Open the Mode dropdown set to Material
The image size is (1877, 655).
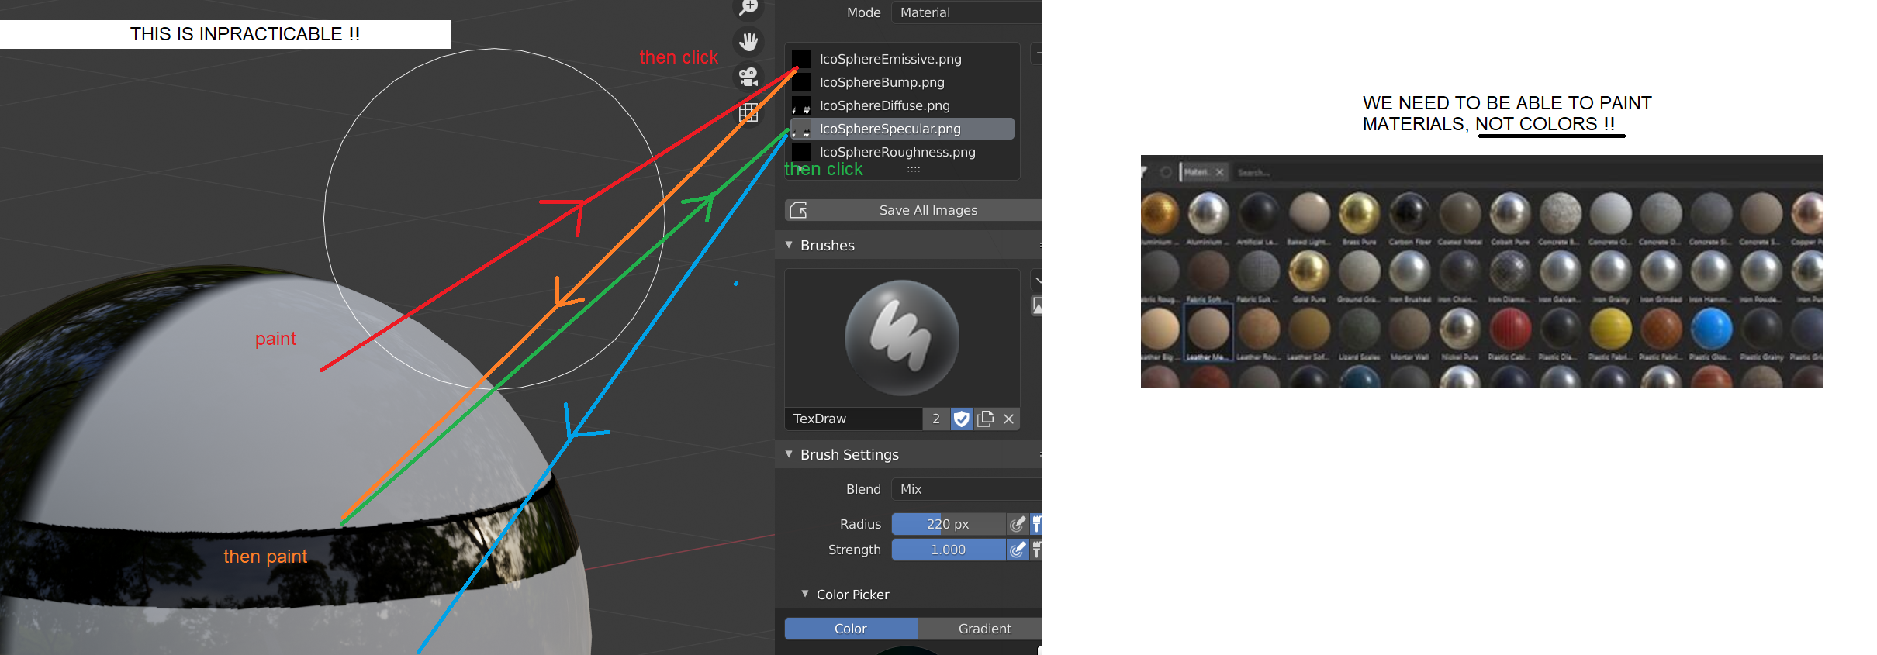pyautogui.click(x=967, y=12)
